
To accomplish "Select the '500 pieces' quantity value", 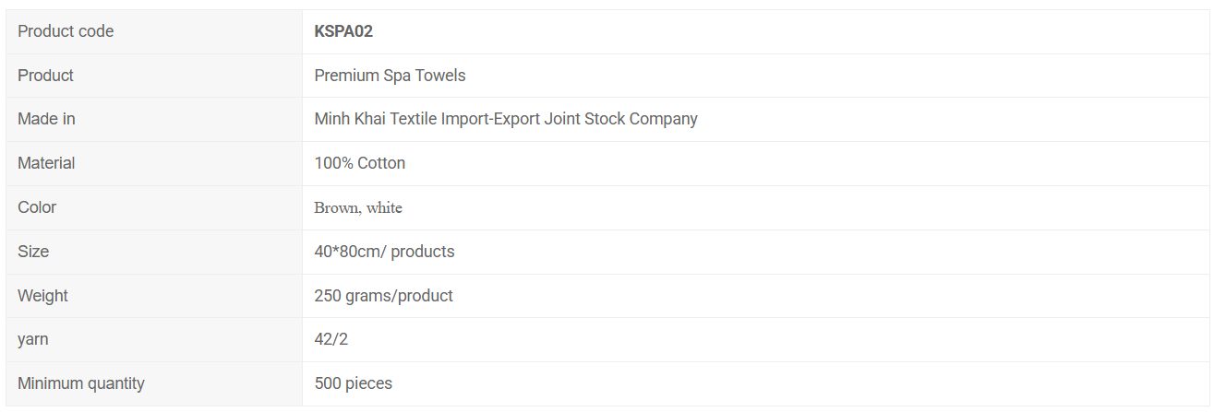I will (x=353, y=383).
